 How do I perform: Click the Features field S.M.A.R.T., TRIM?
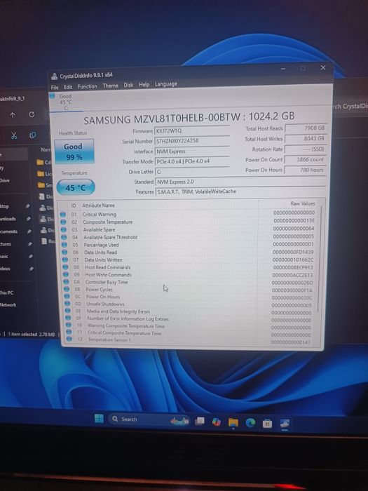click(240, 191)
